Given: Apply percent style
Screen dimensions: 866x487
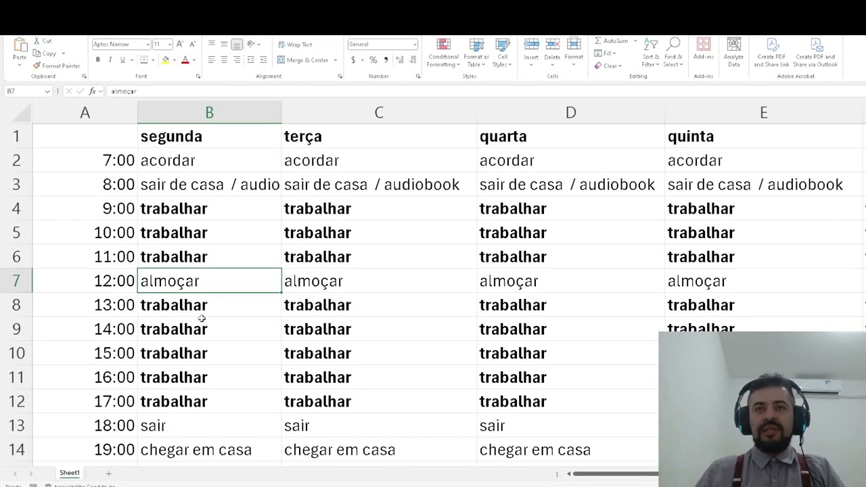Looking at the screenshot, I should pyautogui.click(x=373, y=60).
